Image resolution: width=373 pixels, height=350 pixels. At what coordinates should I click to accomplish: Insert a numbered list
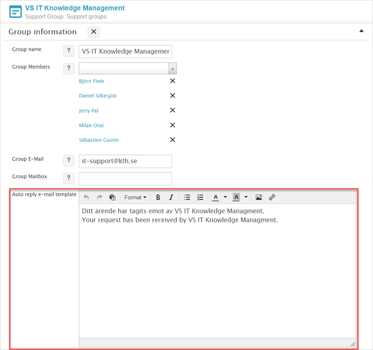pyautogui.click(x=200, y=197)
